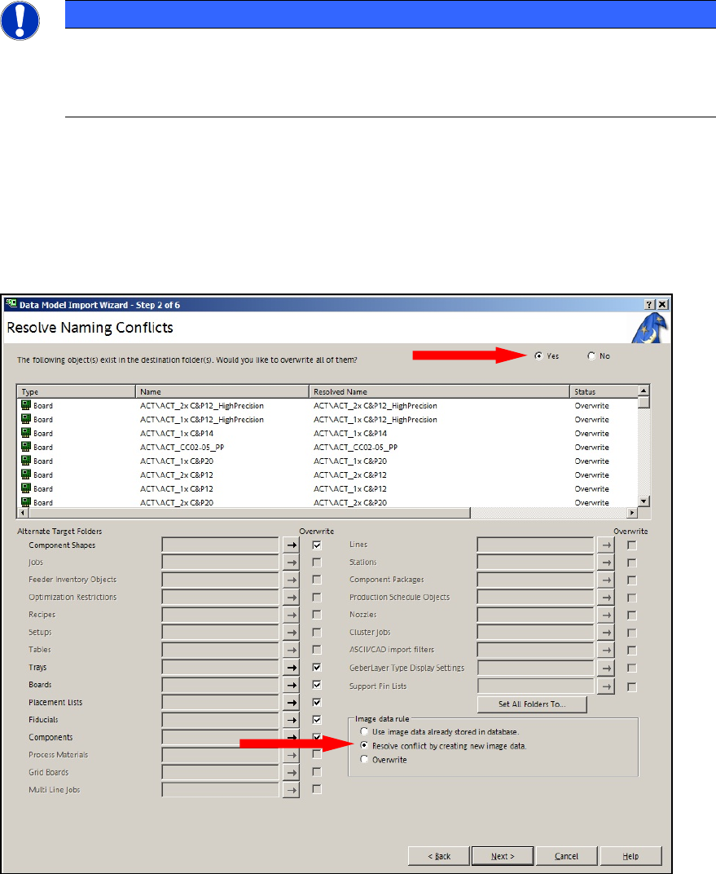Select row ACT\ACT_1x C&P20
Screen dimensions: 716x874
pyautogui.click(x=328, y=461)
